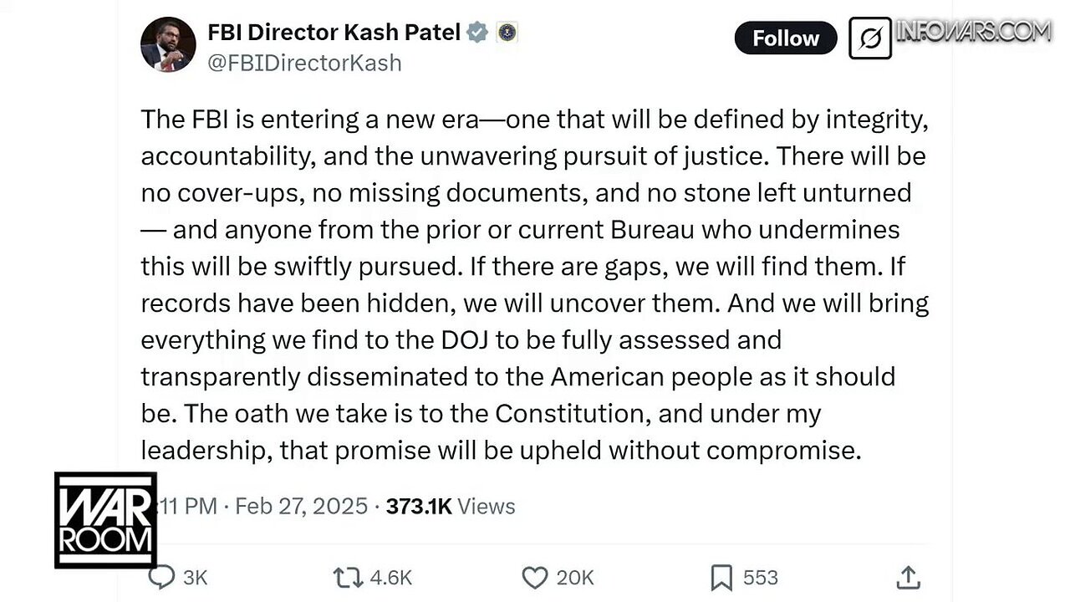Open Kash Patel's profile picture
Image resolution: width=1070 pixels, height=602 pixels.
(x=168, y=45)
